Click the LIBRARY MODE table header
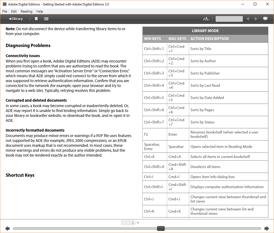The height and width of the screenshot is (233, 274). (x=205, y=31)
